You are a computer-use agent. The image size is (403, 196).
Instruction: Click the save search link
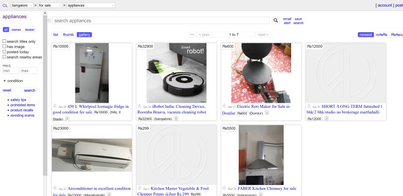[x=298, y=21]
